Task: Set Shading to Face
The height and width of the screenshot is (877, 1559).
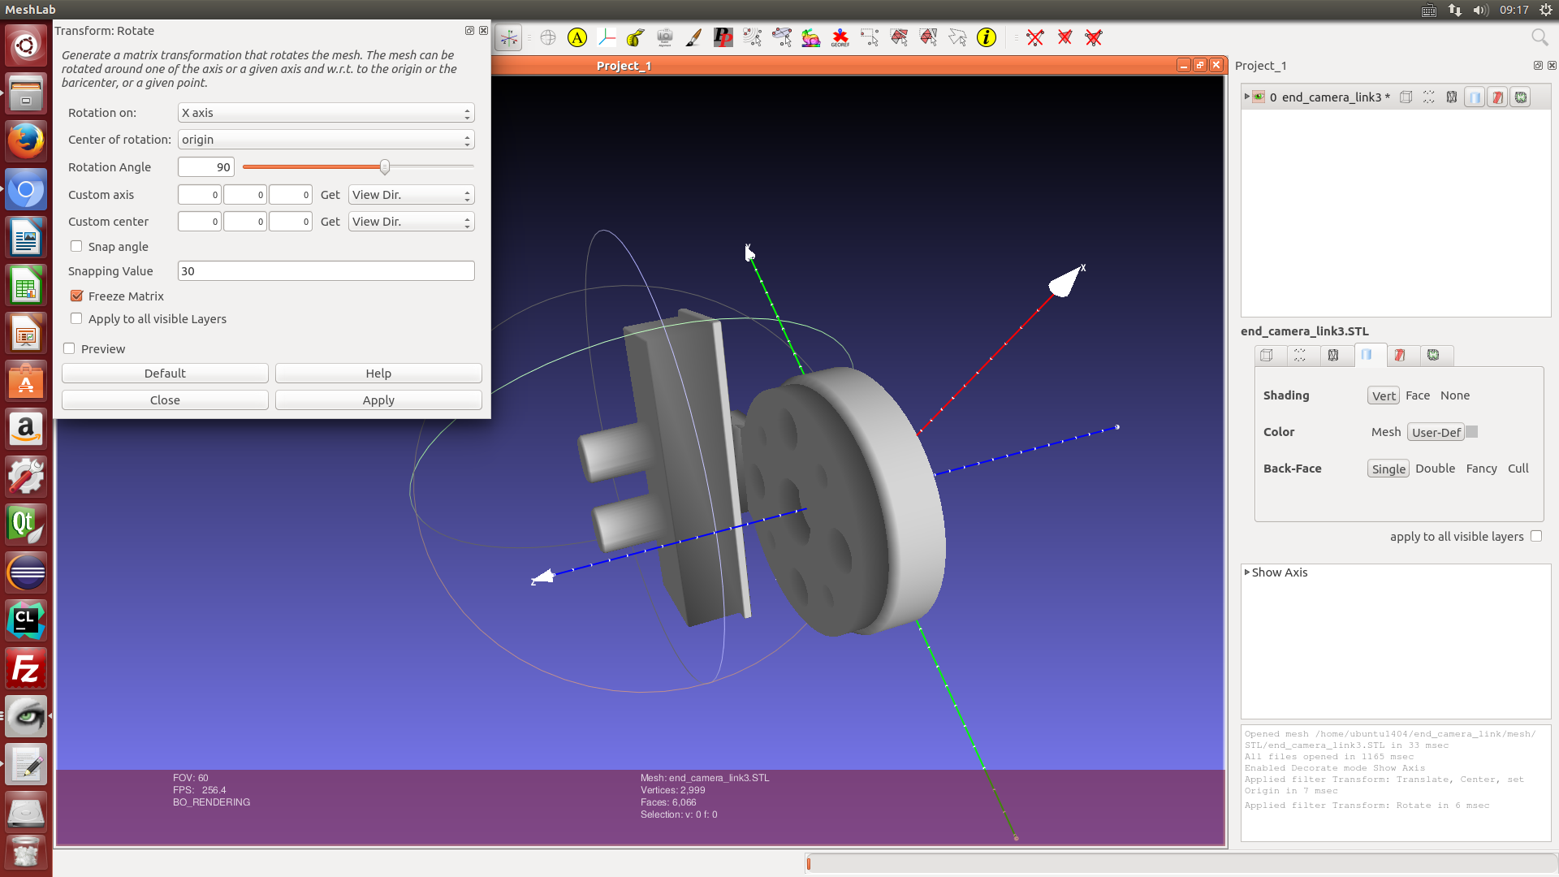Action: point(1418,395)
